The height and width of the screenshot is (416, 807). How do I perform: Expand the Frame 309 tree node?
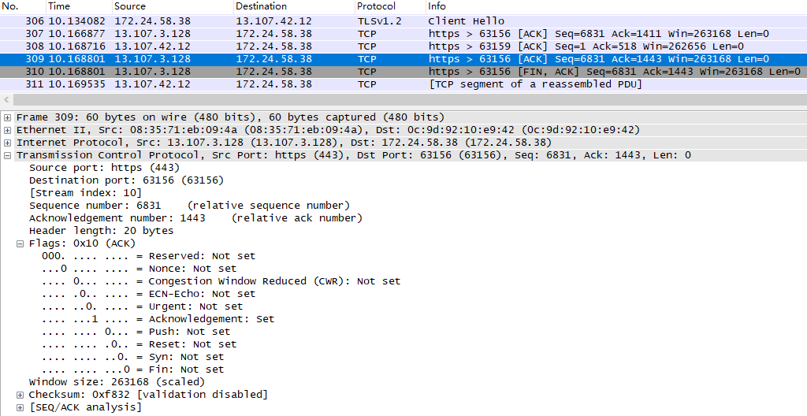[x=8, y=117]
